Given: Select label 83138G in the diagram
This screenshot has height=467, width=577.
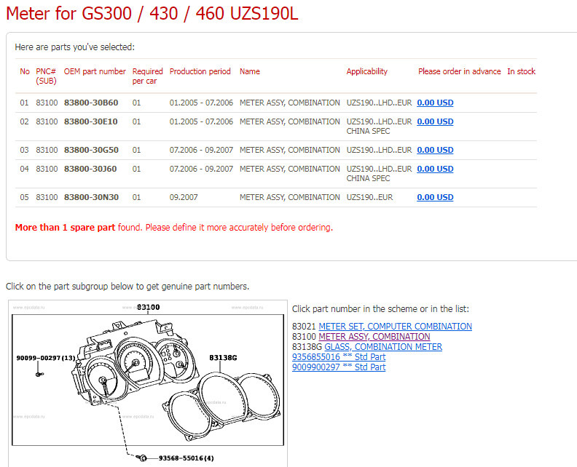Looking at the screenshot, I should point(223,357).
